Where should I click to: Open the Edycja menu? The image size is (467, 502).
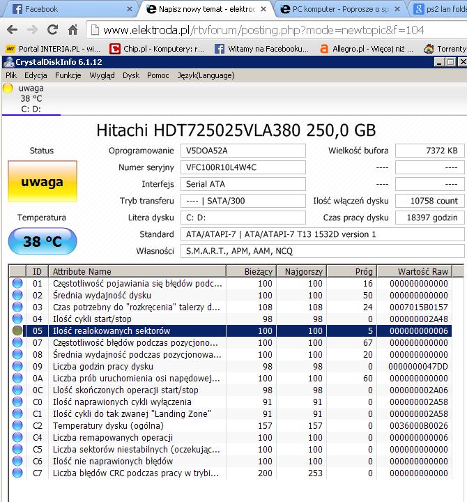[x=36, y=75]
